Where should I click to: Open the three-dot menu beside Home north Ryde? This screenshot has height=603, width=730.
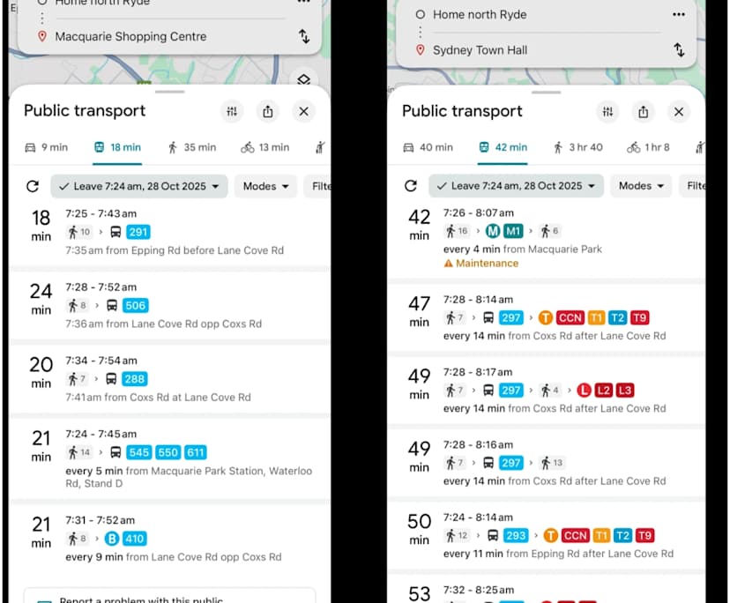click(x=678, y=14)
